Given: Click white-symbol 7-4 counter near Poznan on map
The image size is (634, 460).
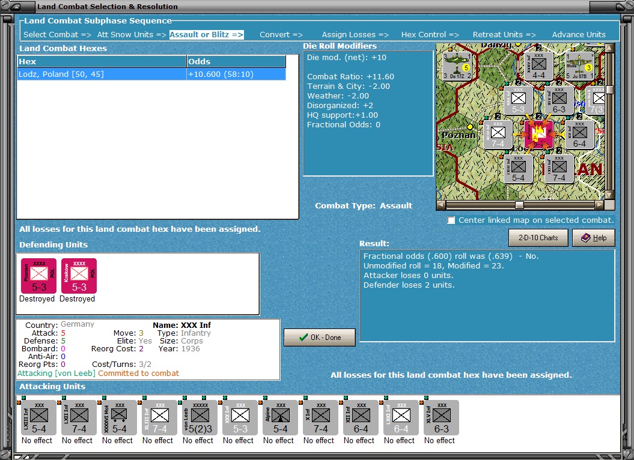Looking at the screenshot, I should (498, 135).
